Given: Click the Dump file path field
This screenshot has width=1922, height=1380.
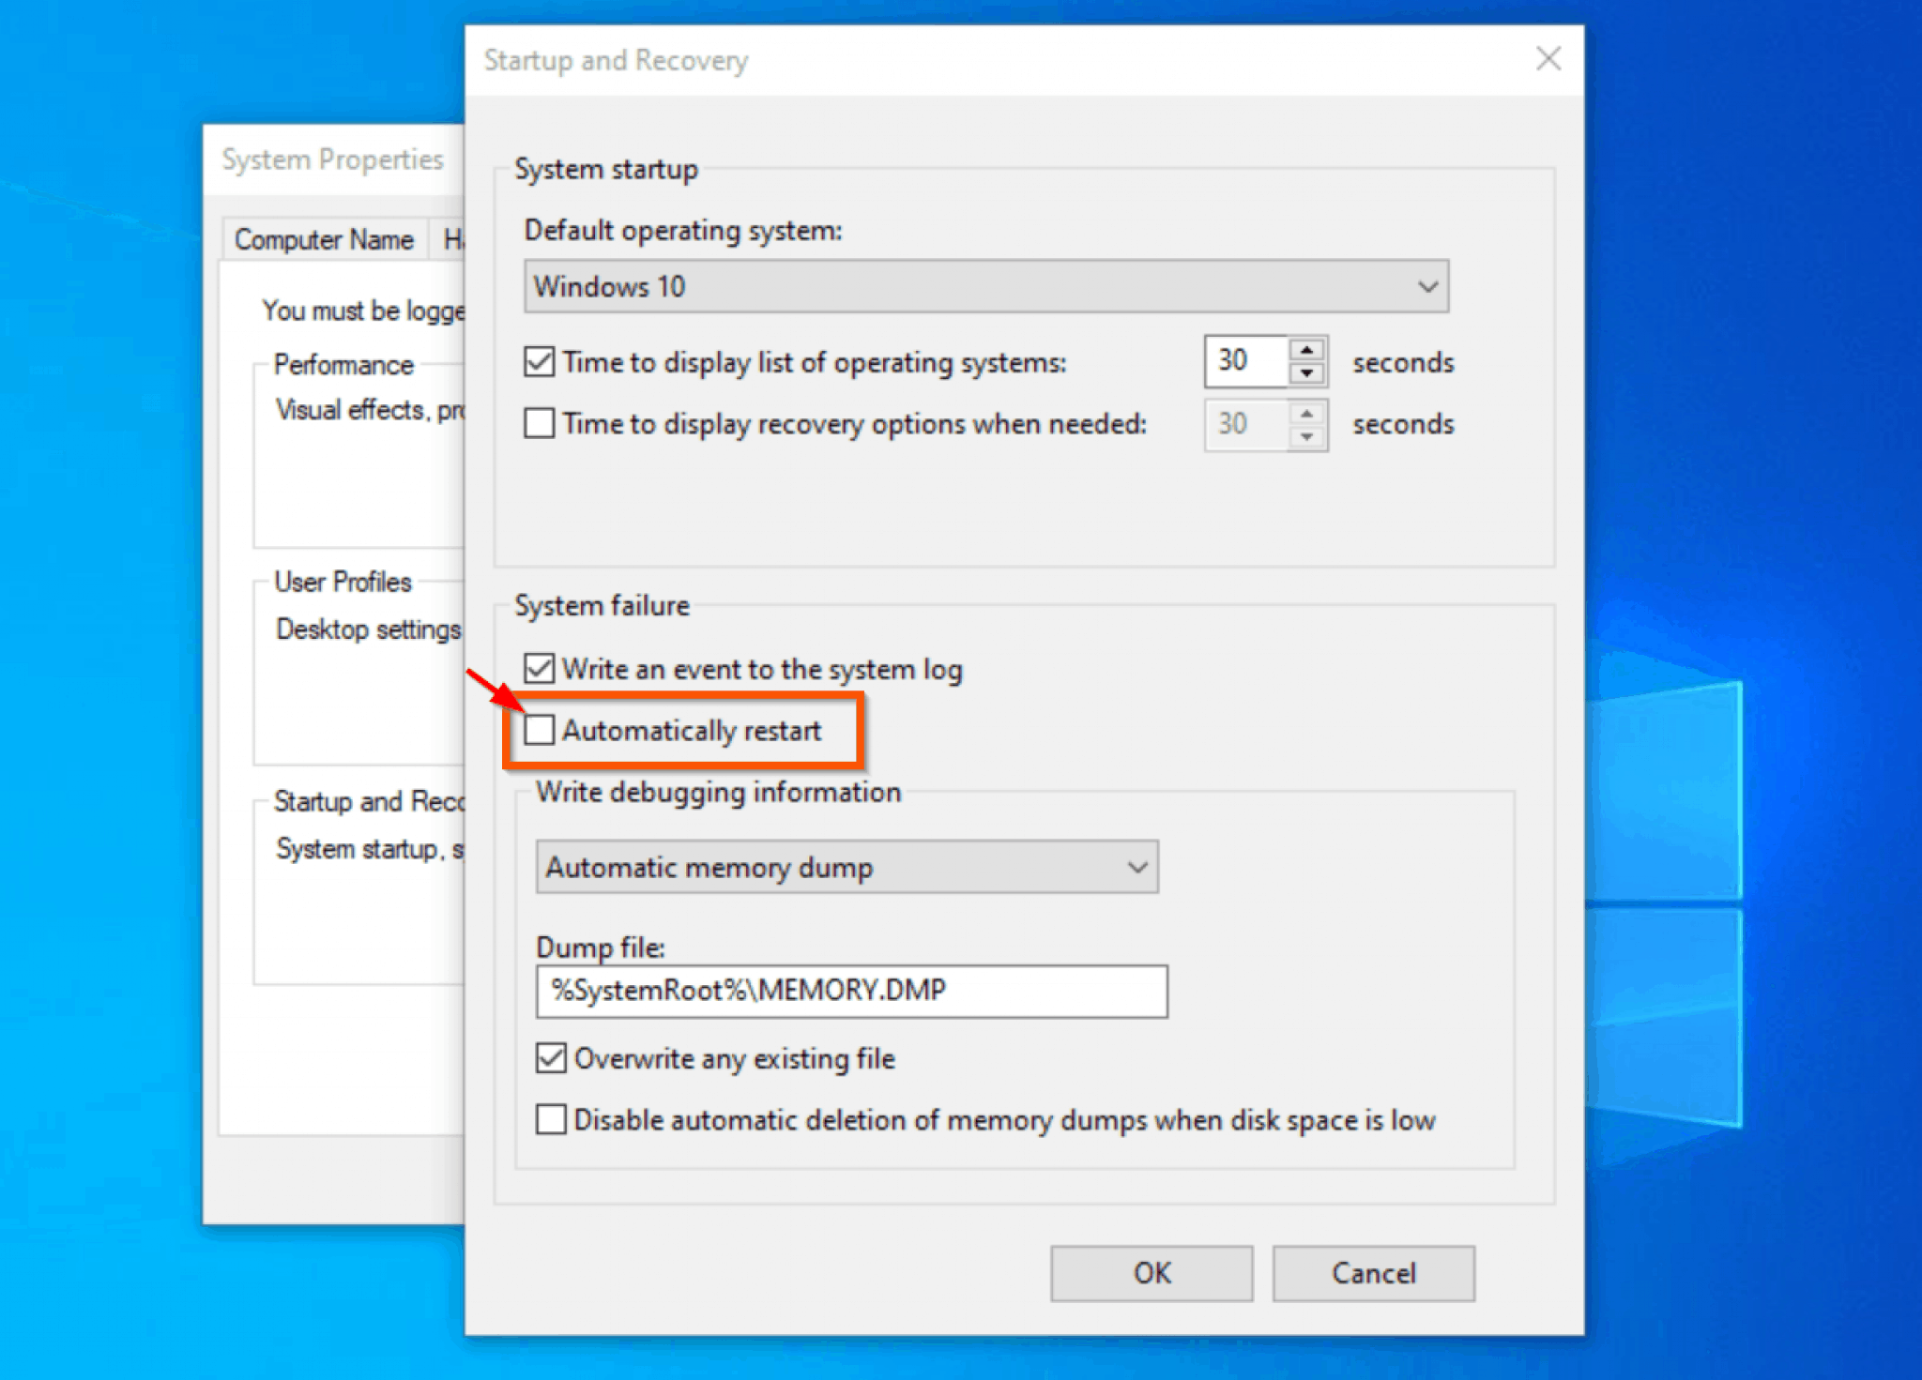Looking at the screenshot, I should 850,991.
